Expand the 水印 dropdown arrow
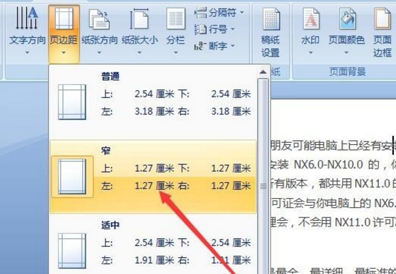Viewport: 396px width, 274px height. coord(310,52)
